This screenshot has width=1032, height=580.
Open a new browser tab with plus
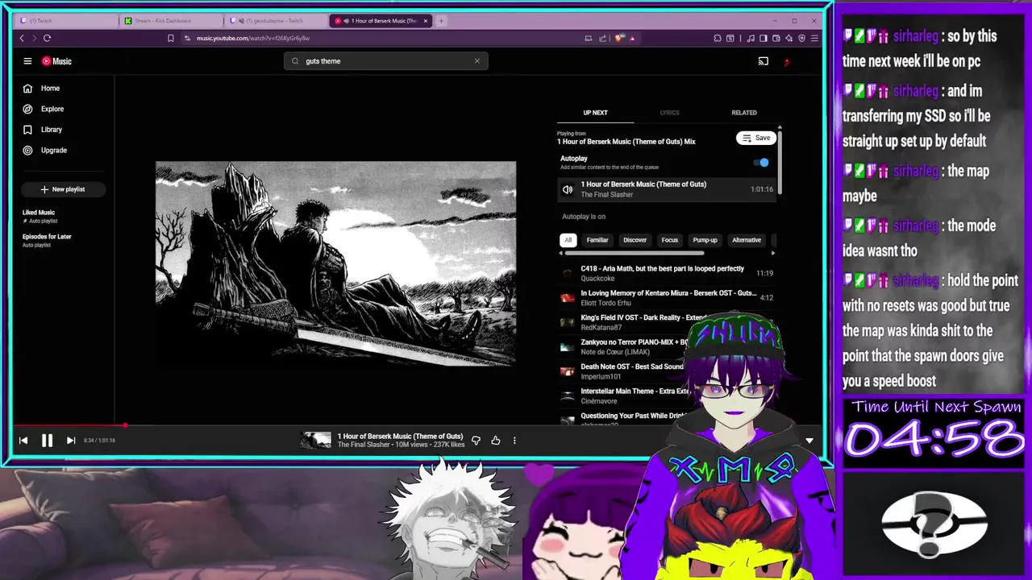click(x=441, y=21)
